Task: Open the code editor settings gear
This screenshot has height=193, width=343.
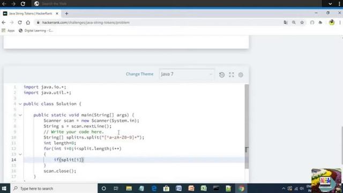Action: (241, 75)
